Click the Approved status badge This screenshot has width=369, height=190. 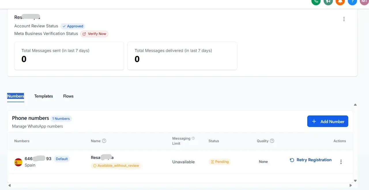pyautogui.click(x=73, y=26)
